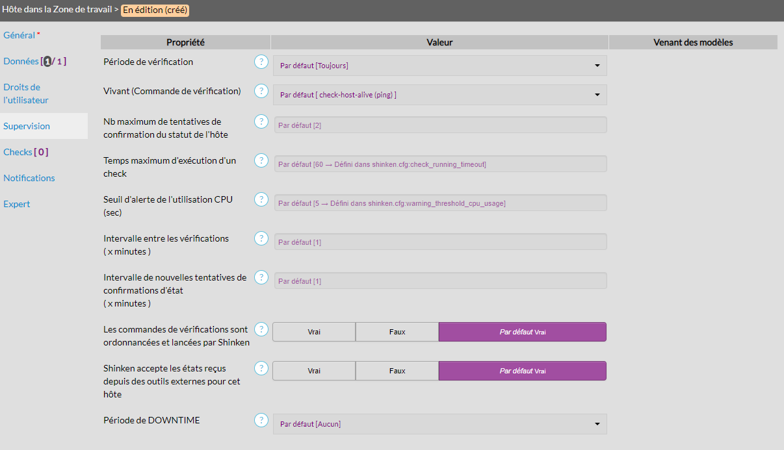
Task: Expand the Vivant check command dropdown
Action: (439, 95)
